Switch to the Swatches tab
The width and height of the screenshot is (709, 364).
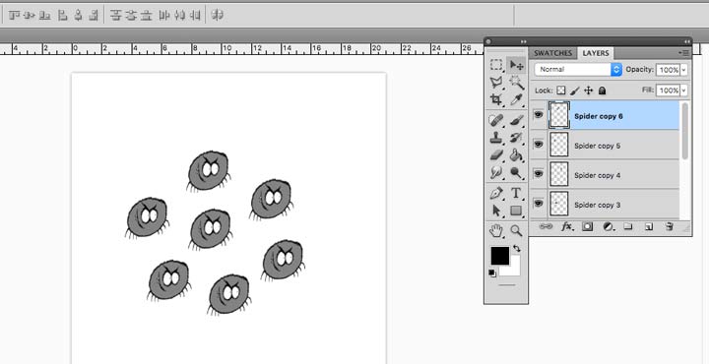[x=552, y=53]
